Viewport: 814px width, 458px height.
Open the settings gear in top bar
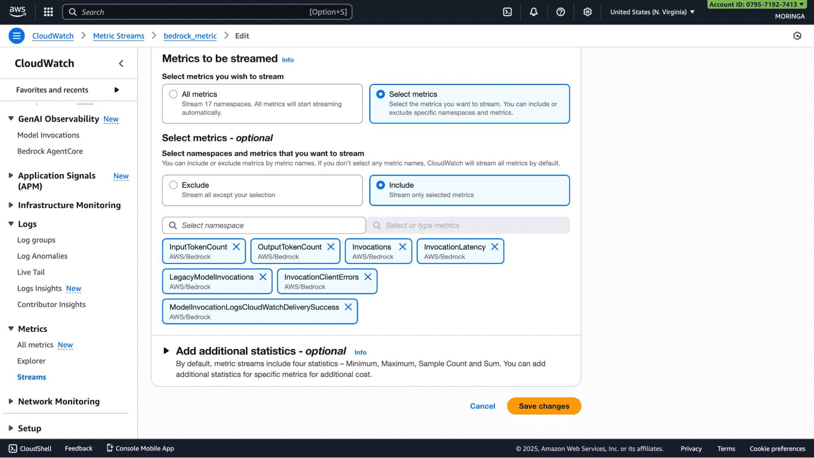[587, 12]
